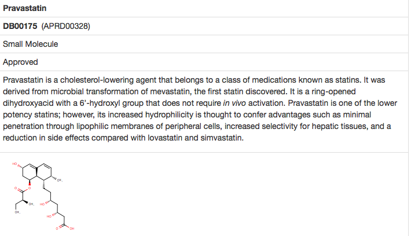The width and height of the screenshot is (411, 236).
Task: Click the carbonyl O at chain bottom
Action: 57,228
